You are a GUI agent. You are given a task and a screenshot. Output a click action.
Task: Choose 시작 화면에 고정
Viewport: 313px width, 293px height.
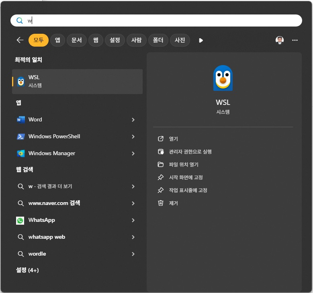coord(186,177)
